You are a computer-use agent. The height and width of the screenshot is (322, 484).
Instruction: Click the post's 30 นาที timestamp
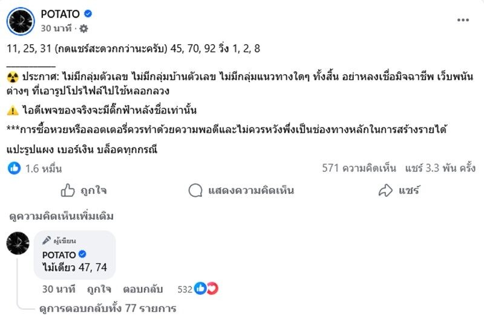pyautogui.click(x=55, y=28)
